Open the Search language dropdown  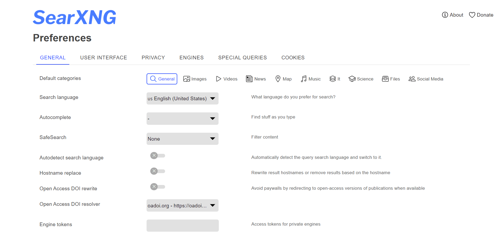pos(182,98)
